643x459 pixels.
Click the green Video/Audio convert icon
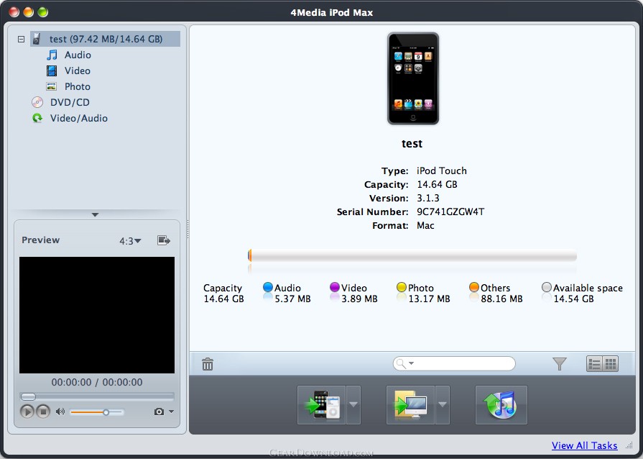(37, 118)
